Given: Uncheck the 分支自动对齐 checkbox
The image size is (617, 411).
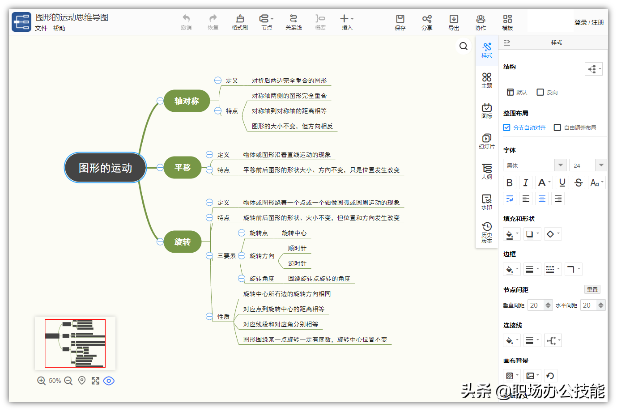Looking at the screenshot, I should [x=506, y=127].
